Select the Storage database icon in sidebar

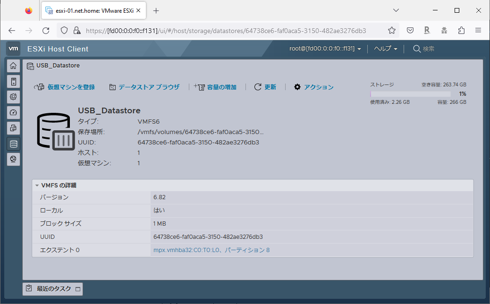pyautogui.click(x=13, y=144)
